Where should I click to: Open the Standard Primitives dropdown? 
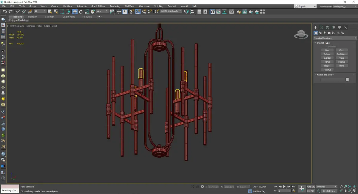click(335, 38)
